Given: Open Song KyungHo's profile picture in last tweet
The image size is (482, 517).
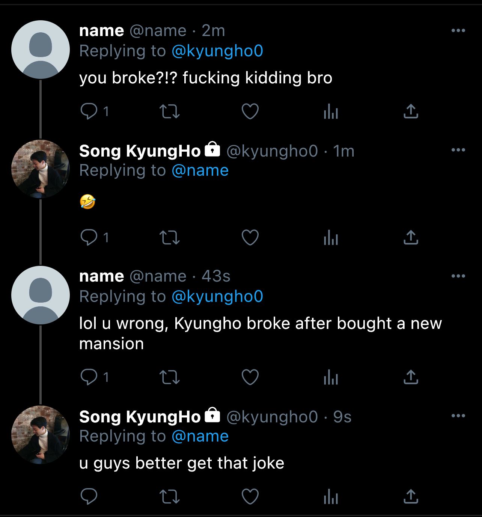Looking at the screenshot, I should pos(41,435).
